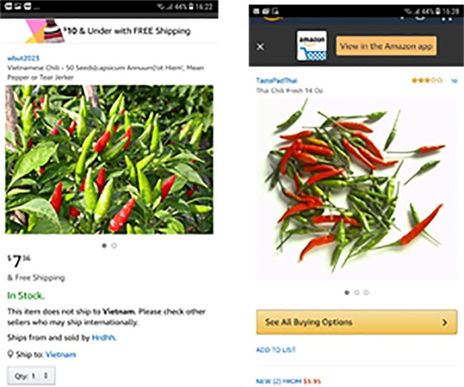Select first image dot under Vietnamese chili
Image resolution: width=464 pixels, height=387 pixels.
point(104,245)
